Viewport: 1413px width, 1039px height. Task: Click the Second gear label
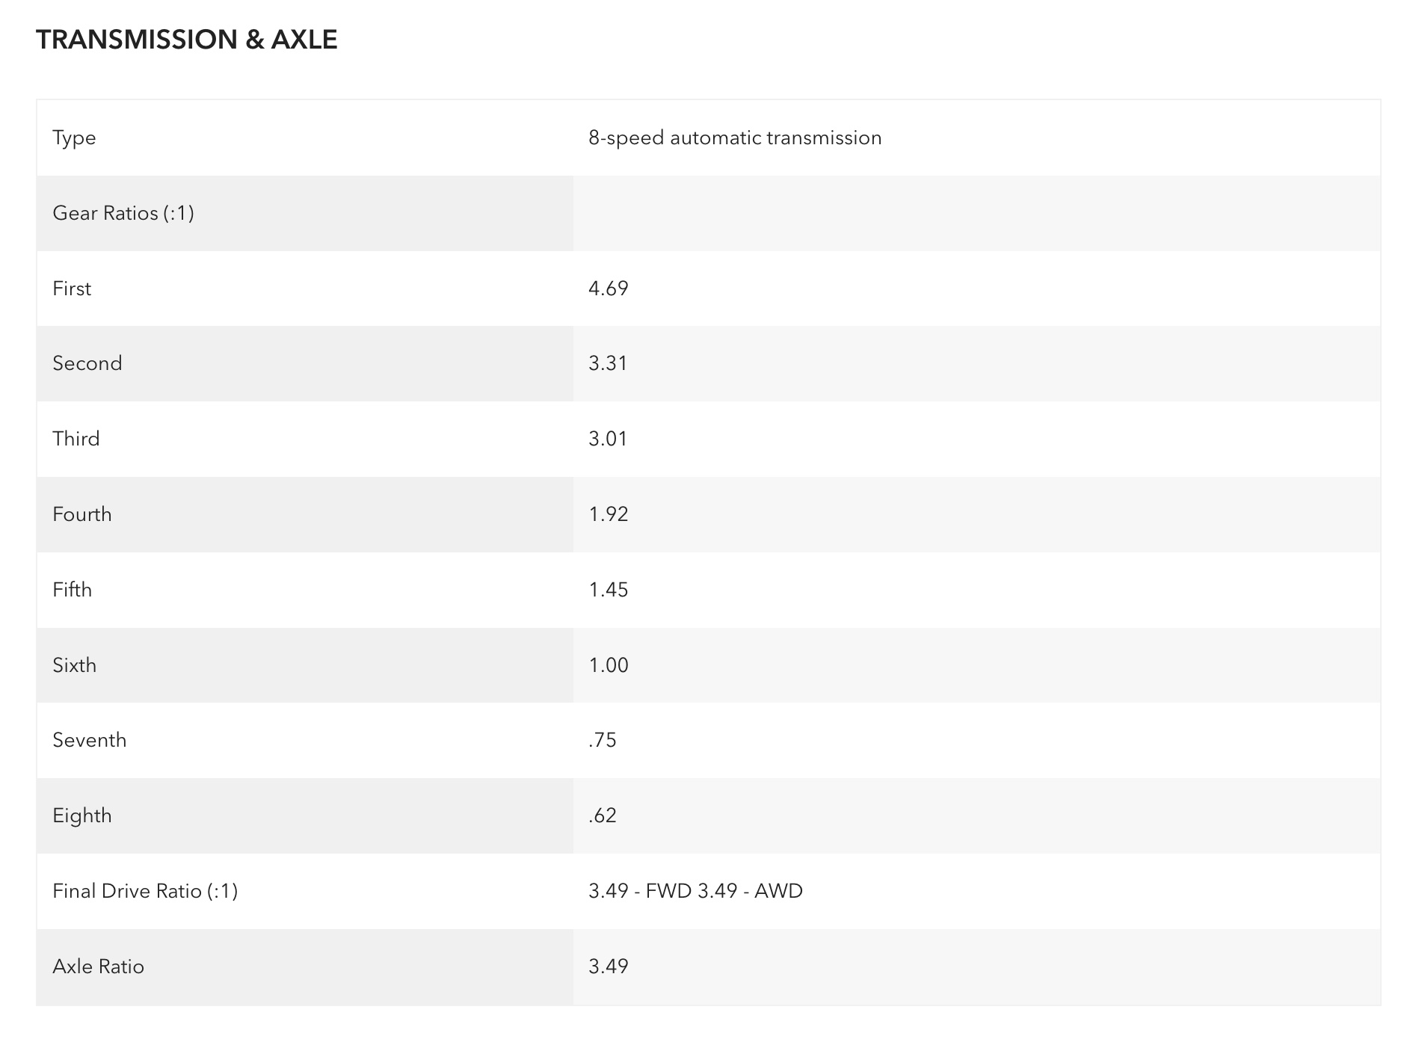pos(87,363)
